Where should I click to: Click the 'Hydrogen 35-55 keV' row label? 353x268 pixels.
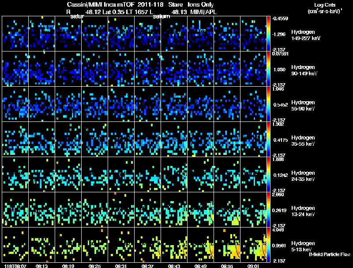click(x=303, y=141)
